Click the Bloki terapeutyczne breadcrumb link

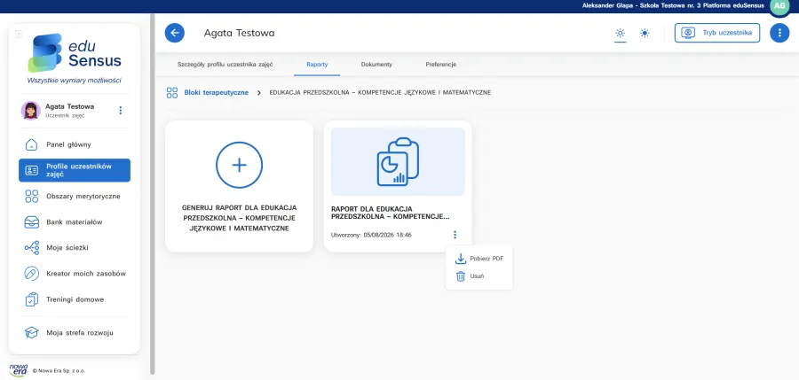tap(216, 93)
